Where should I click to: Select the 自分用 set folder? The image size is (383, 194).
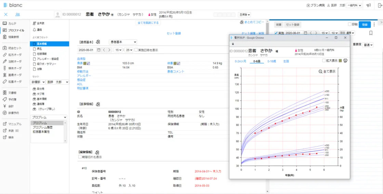point(38,89)
